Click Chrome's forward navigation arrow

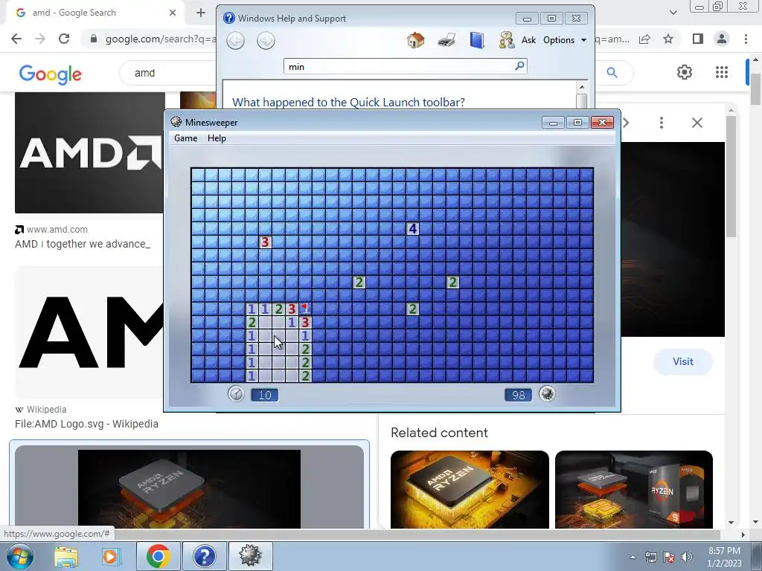(x=40, y=39)
